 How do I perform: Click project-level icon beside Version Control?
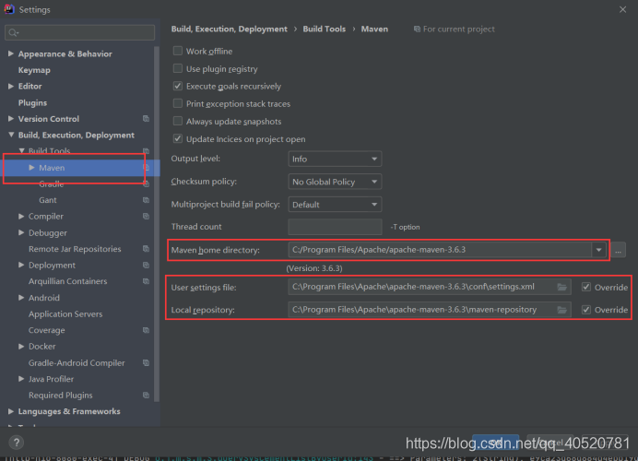146,118
